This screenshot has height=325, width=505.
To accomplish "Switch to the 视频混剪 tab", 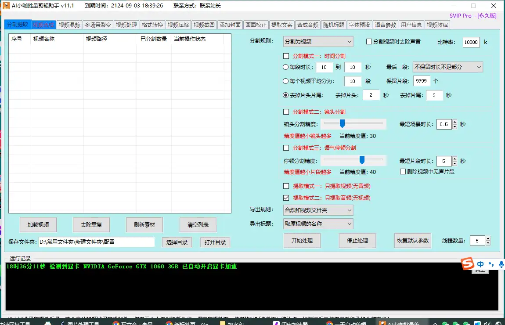I will tap(69, 25).
